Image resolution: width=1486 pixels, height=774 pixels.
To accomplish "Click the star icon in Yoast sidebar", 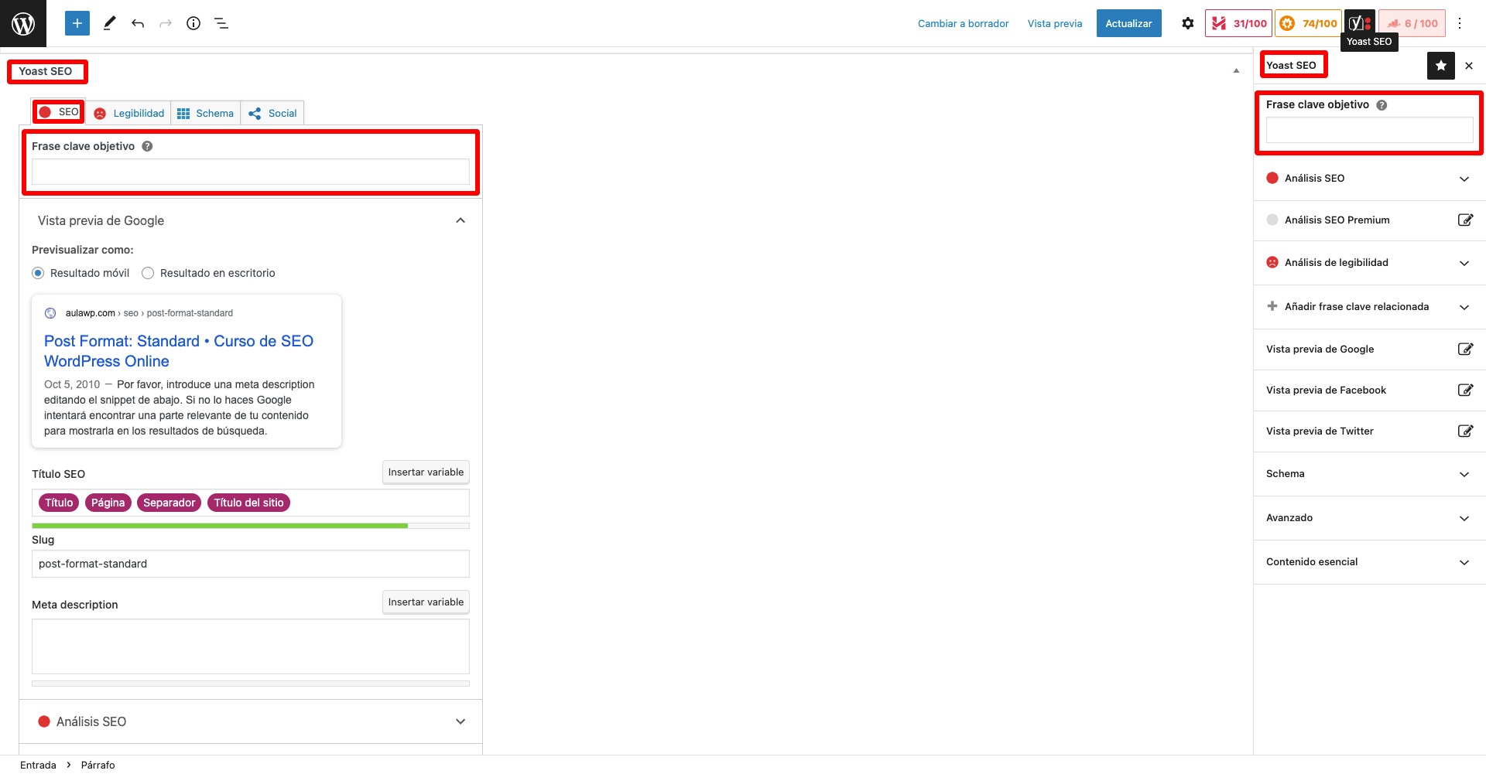I will [1441, 66].
